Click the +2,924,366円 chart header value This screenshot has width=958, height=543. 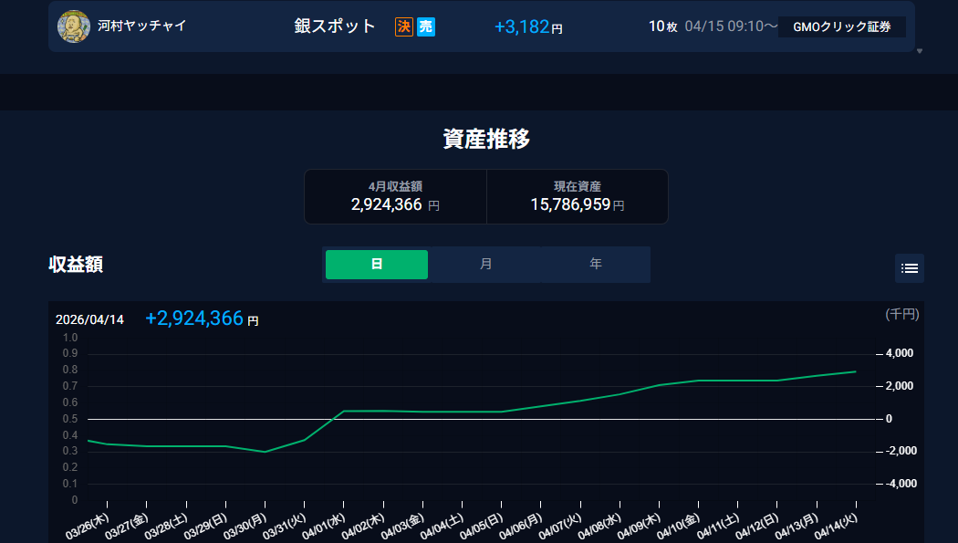[x=202, y=318]
